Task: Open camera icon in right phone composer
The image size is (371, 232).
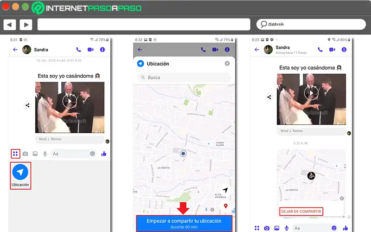Action: pyautogui.click(x=267, y=228)
